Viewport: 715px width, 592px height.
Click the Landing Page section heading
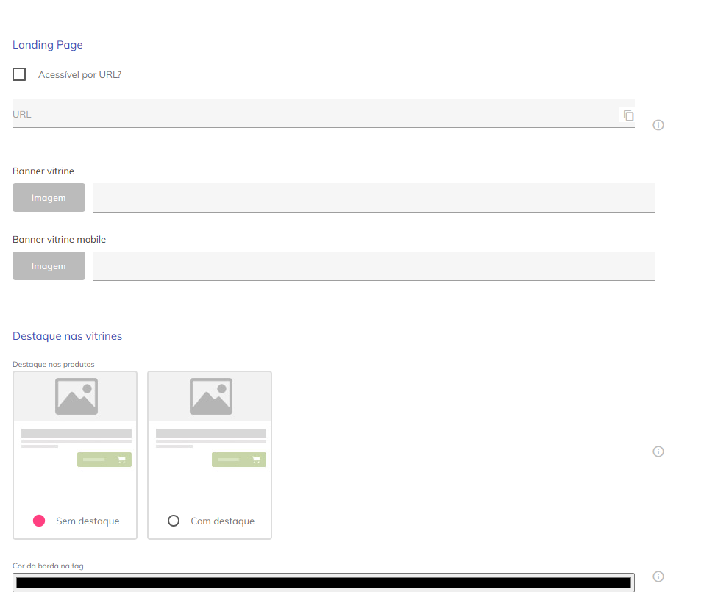point(48,45)
